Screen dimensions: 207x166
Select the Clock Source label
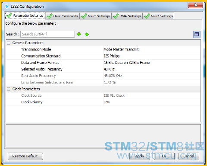[x=31, y=96]
